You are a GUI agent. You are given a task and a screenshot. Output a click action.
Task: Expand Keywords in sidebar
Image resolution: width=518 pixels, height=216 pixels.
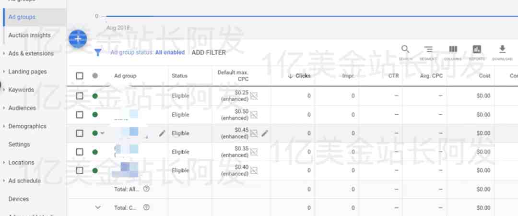pyautogui.click(x=3, y=90)
